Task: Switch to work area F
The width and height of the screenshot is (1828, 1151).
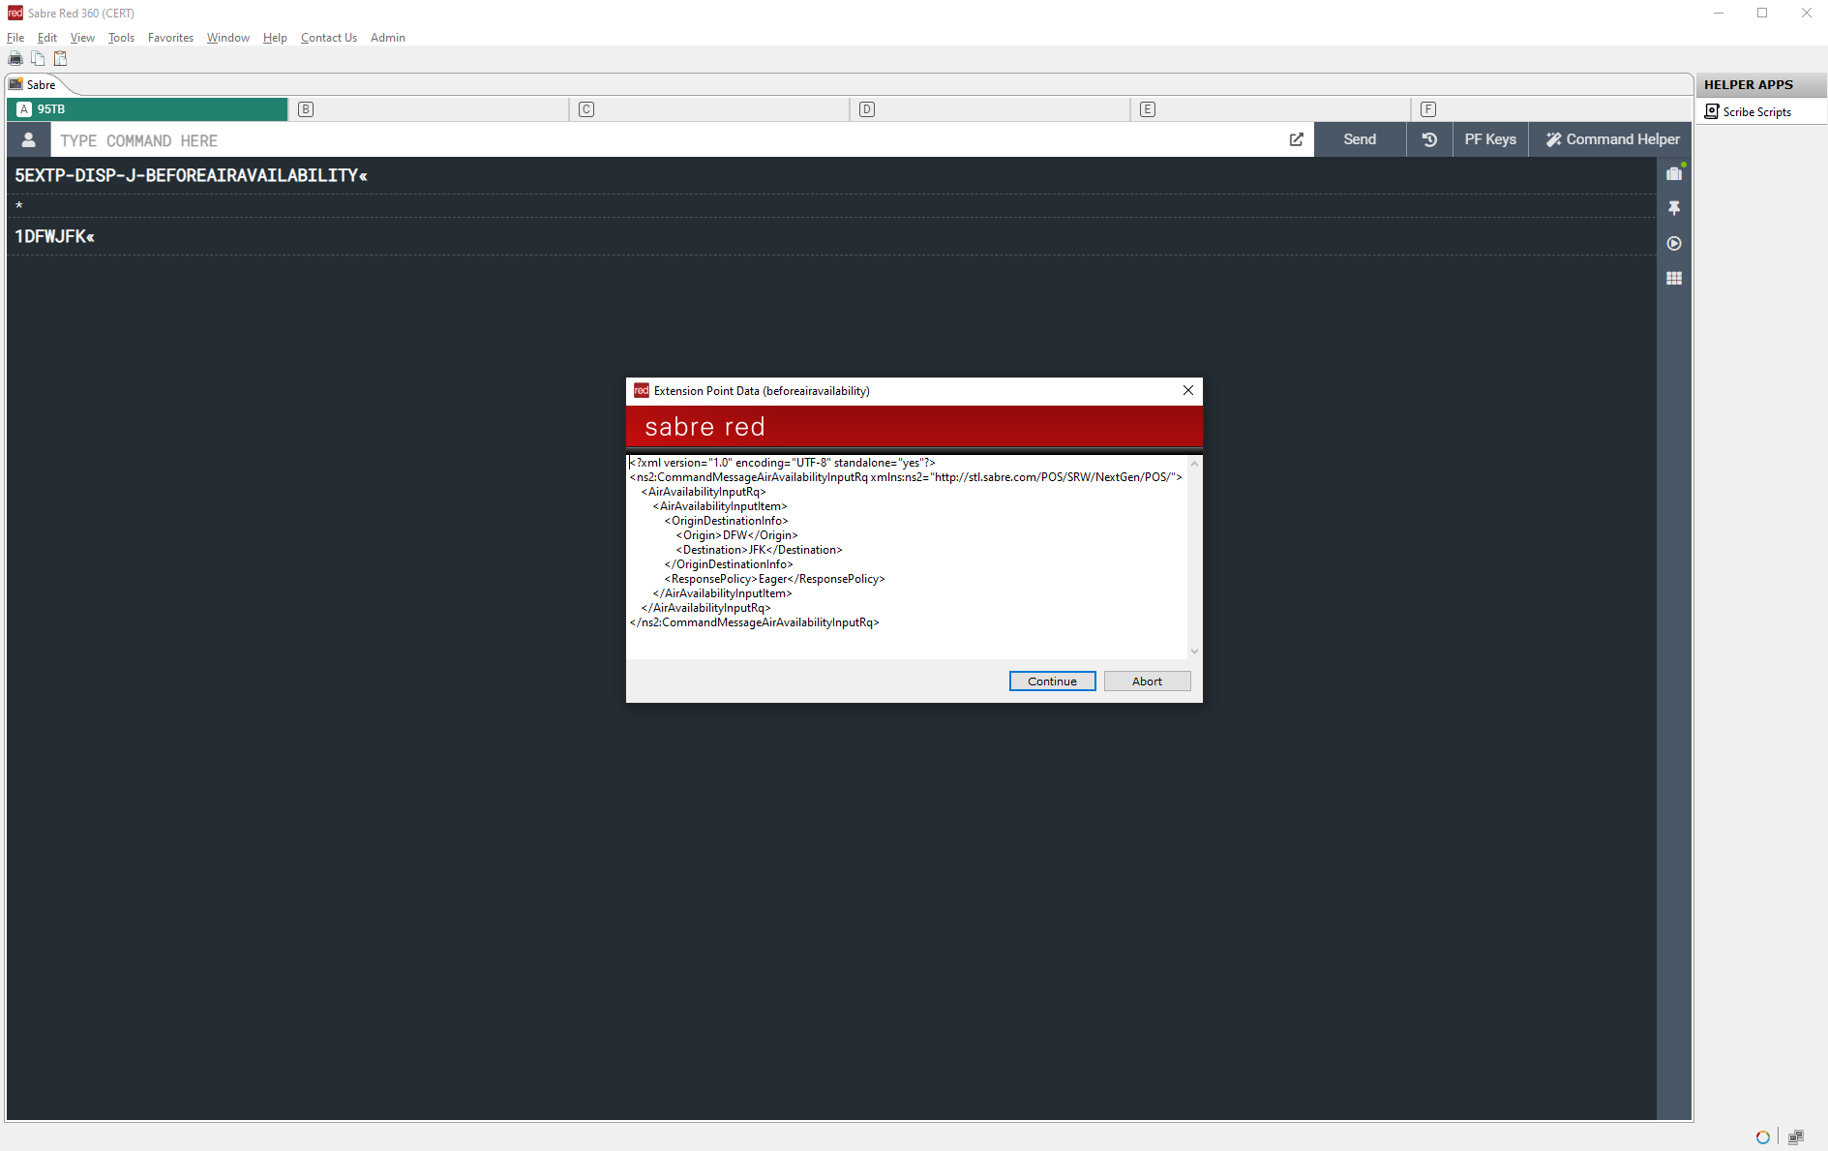Action: pyautogui.click(x=1550, y=109)
